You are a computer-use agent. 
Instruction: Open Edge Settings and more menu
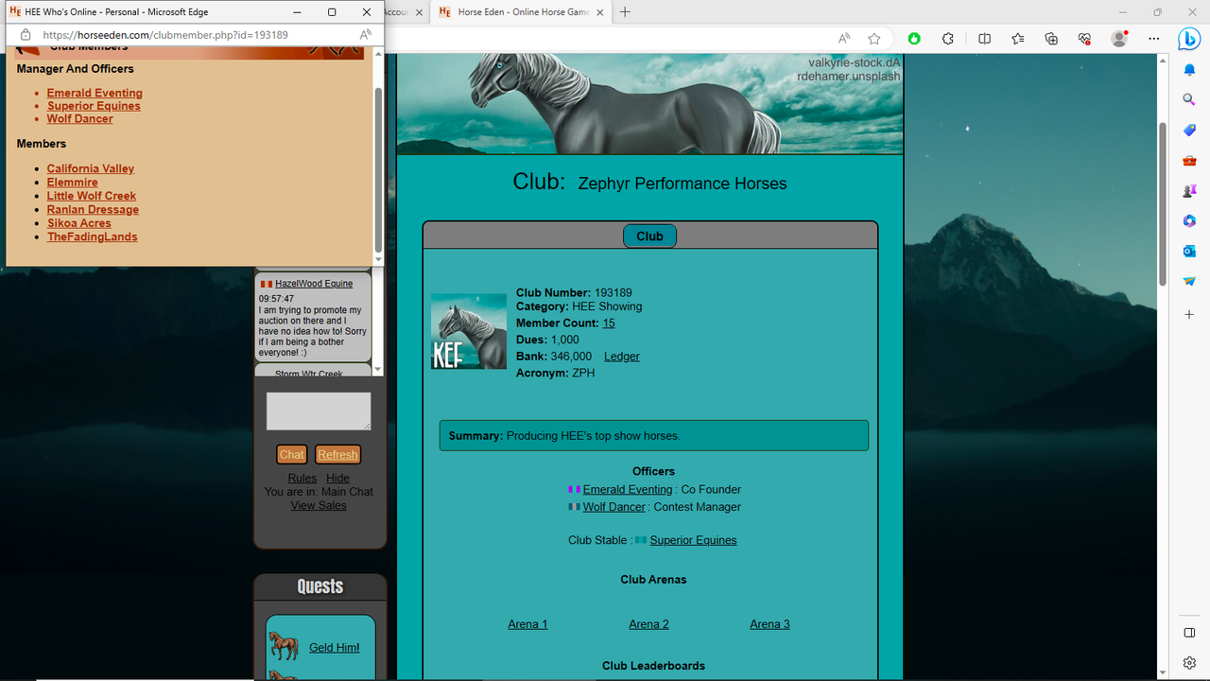1153,39
